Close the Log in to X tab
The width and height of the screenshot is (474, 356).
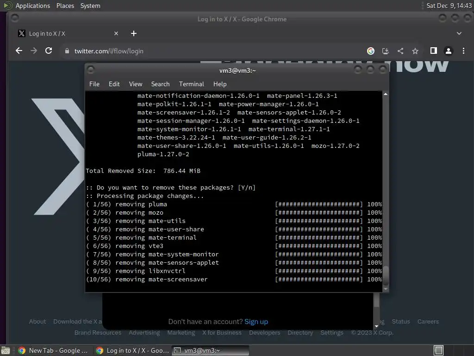click(116, 33)
